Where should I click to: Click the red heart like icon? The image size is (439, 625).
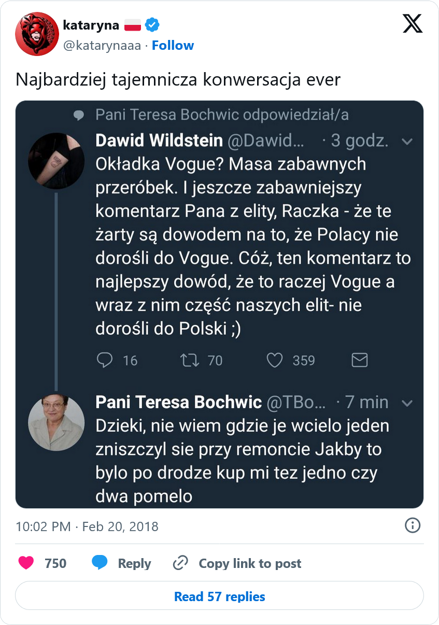click(26, 563)
